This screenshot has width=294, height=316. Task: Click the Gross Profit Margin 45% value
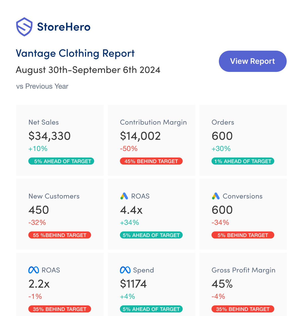(222, 284)
